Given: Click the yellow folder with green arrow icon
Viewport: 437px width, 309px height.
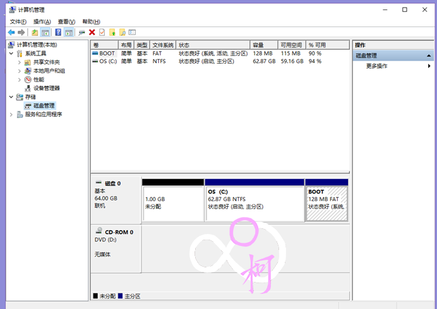Looking at the screenshot, I should [112, 33].
